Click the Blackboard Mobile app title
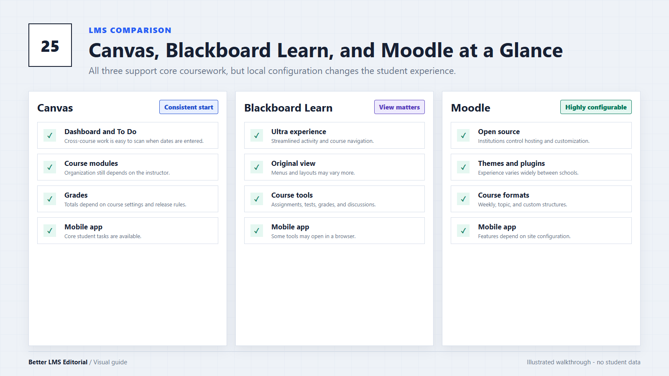The image size is (669, 376). 290,227
